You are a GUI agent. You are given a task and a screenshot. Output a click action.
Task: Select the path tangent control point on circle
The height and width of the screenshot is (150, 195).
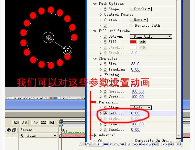(67, 51)
